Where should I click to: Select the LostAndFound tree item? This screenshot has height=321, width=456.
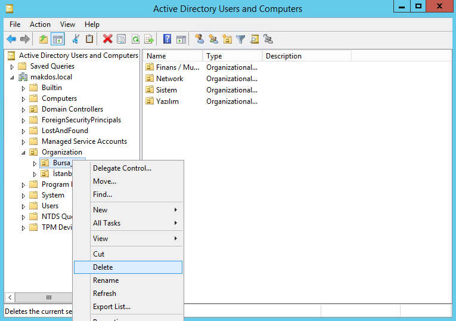point(65,131)
